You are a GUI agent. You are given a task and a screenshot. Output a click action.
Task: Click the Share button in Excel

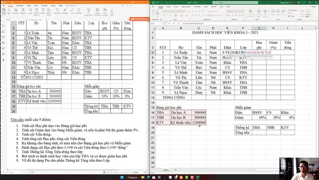coord(313,6)
